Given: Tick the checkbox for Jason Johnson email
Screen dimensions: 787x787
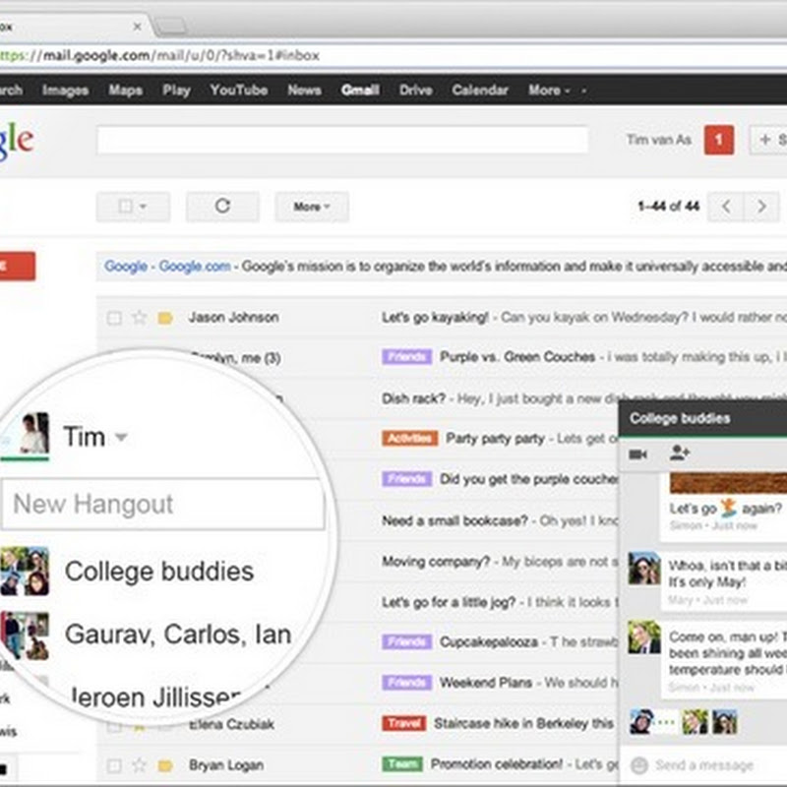Looking at the screenshot, I should pos(114,318).
